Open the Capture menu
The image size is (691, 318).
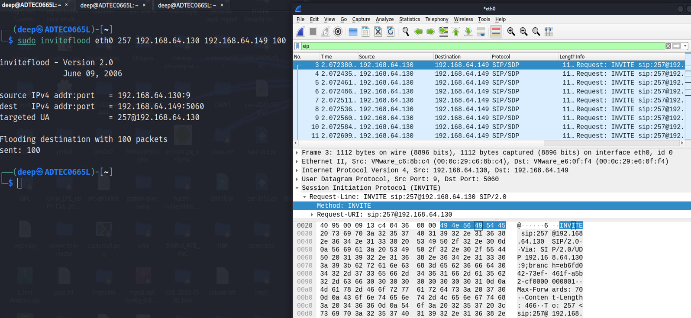(361, 19)
